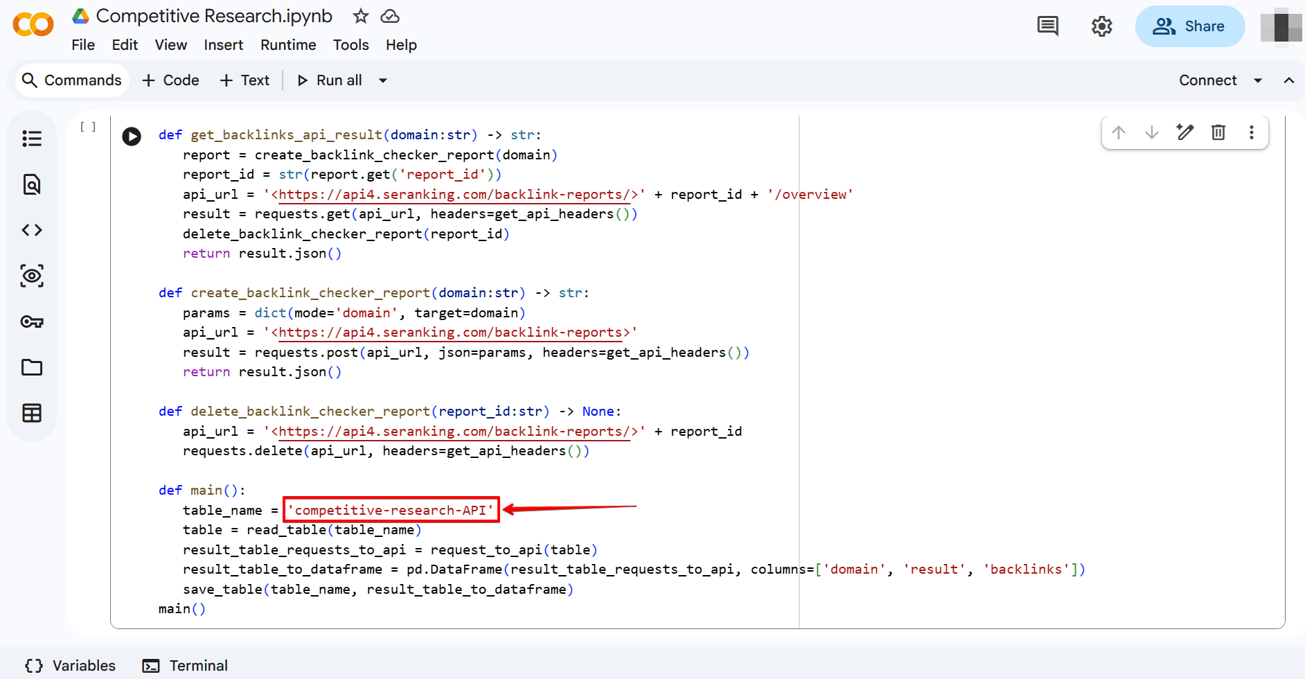Screen dimensions: 1305x679
Task: Click the Connect button
Action: [x=1208, y=80]
